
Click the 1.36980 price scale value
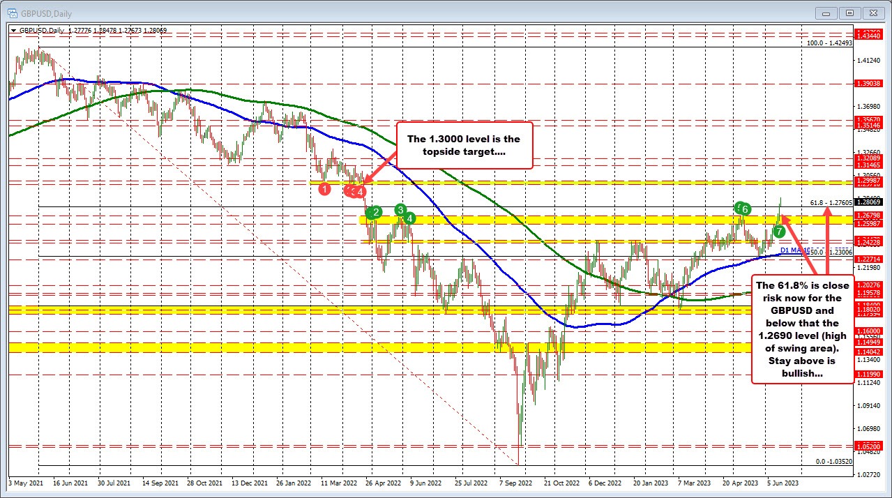click(x=868, y=106)
